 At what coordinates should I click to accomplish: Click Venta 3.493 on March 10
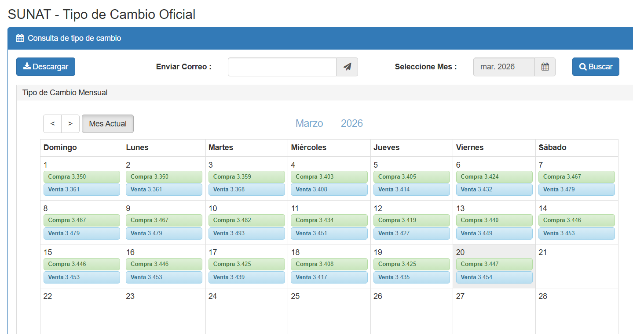[x=246, y=233]
